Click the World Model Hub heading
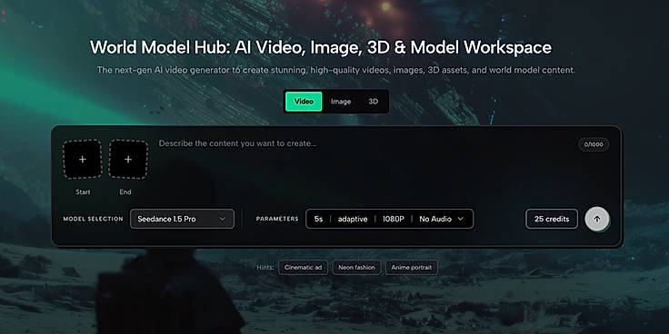Image resolution: width=669 pixels, height=334 pixels. tap(321, 47)
